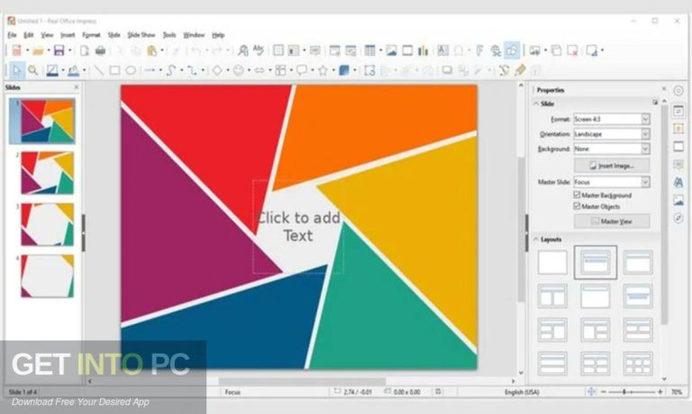Choose the Blank Slide layout thumbnail
The width and height of the screenshot is (692, 414).
(x=552, y=262)
